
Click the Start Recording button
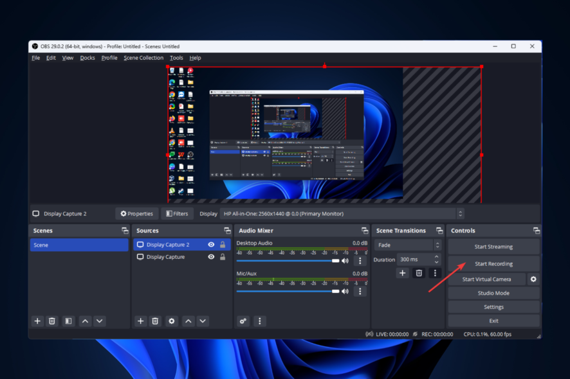(x=493, y=264)
